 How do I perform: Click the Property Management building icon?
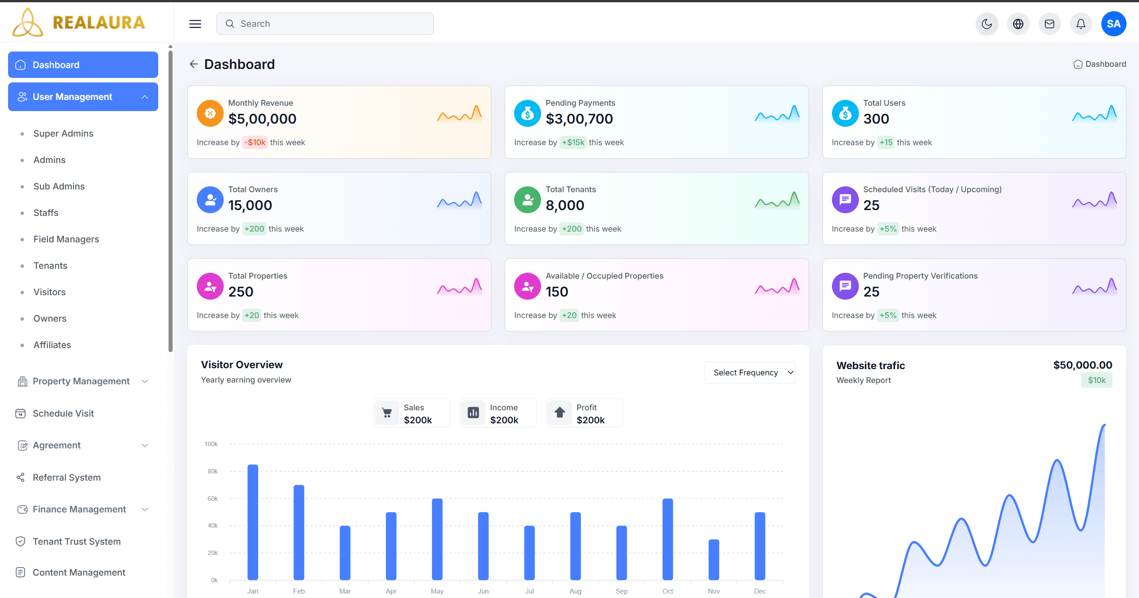coord(22,381)
